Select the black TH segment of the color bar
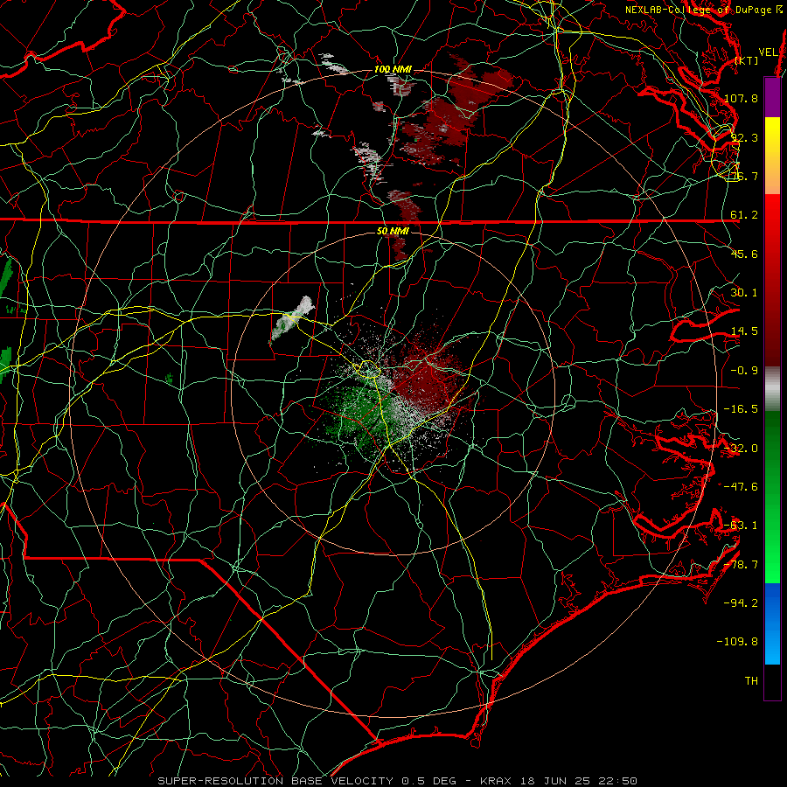787x787 pixels. tap(772, 681)
